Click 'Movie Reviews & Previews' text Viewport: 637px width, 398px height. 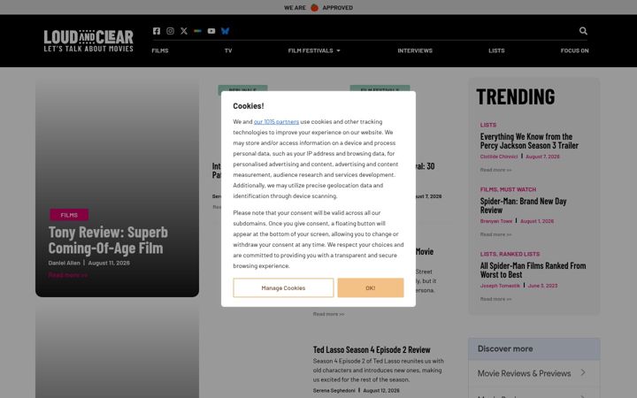[x=524, y=373]
